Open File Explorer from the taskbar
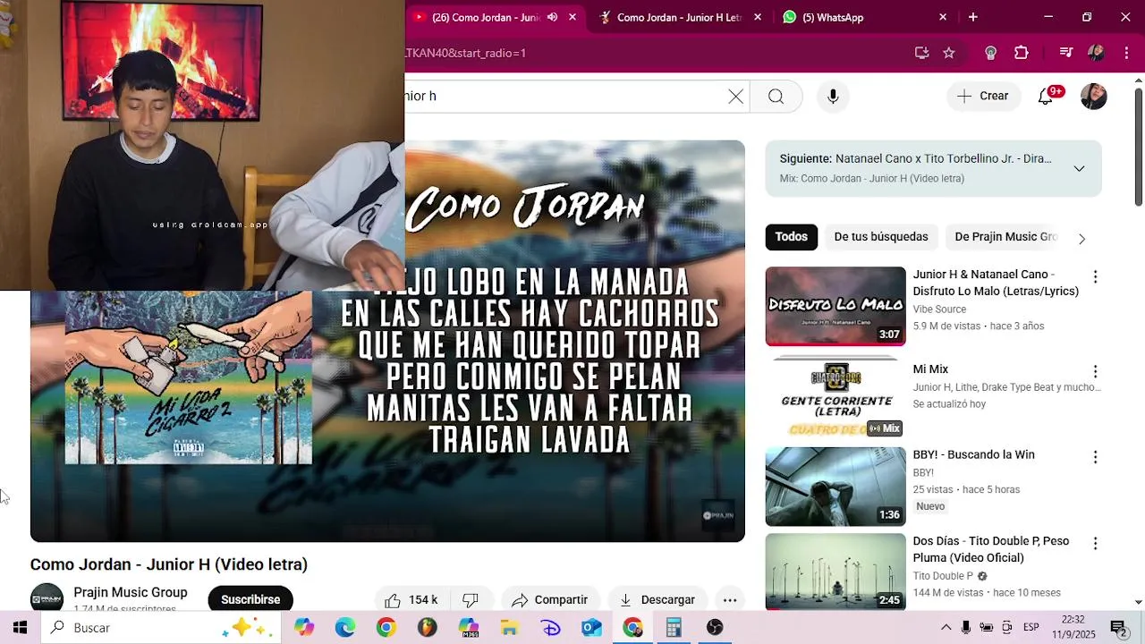The image size is (1145, 644). 509,628
